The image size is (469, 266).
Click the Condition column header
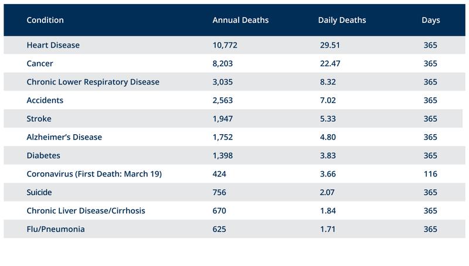pyautogui.click(x=45, y=20)
